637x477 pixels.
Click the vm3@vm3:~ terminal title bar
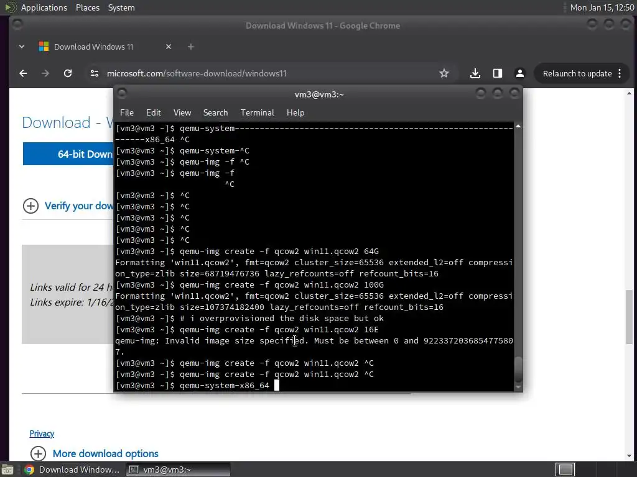[319, 94]
